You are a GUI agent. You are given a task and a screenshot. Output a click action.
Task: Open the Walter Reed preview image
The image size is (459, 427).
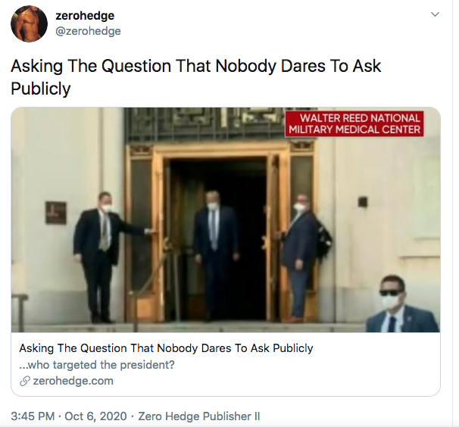tap(226, 220)
